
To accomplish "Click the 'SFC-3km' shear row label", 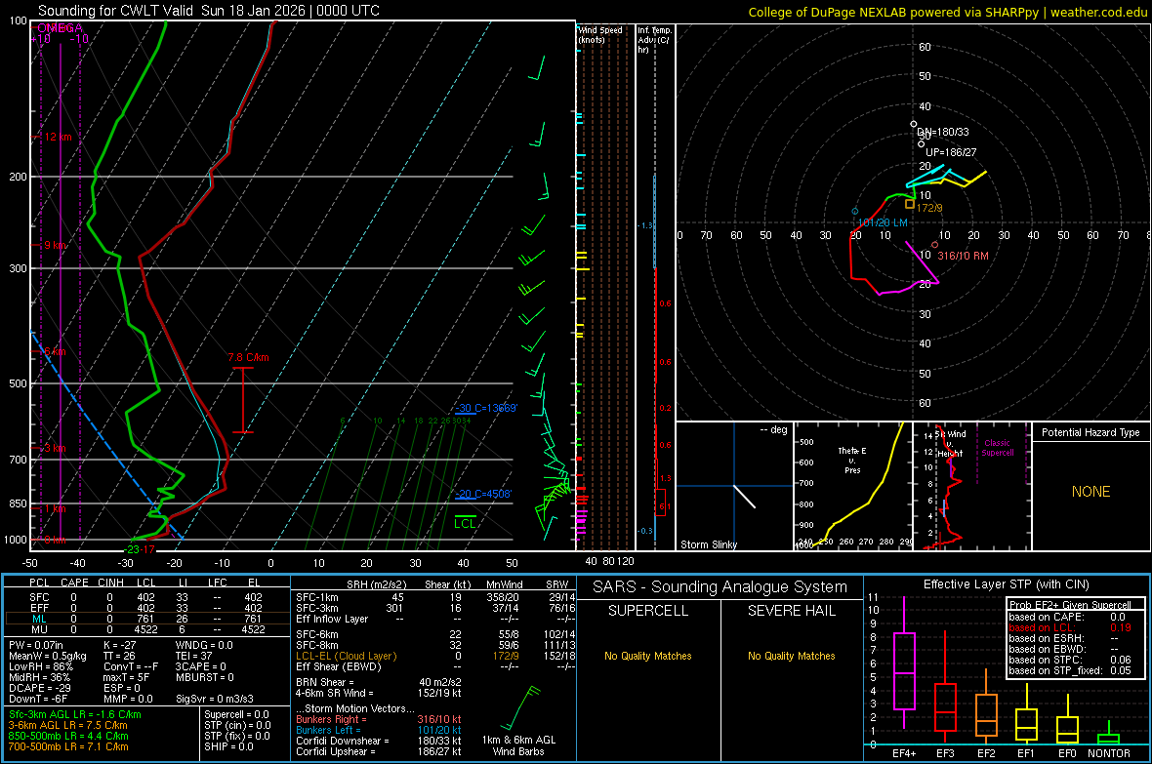I will point(317,608).
